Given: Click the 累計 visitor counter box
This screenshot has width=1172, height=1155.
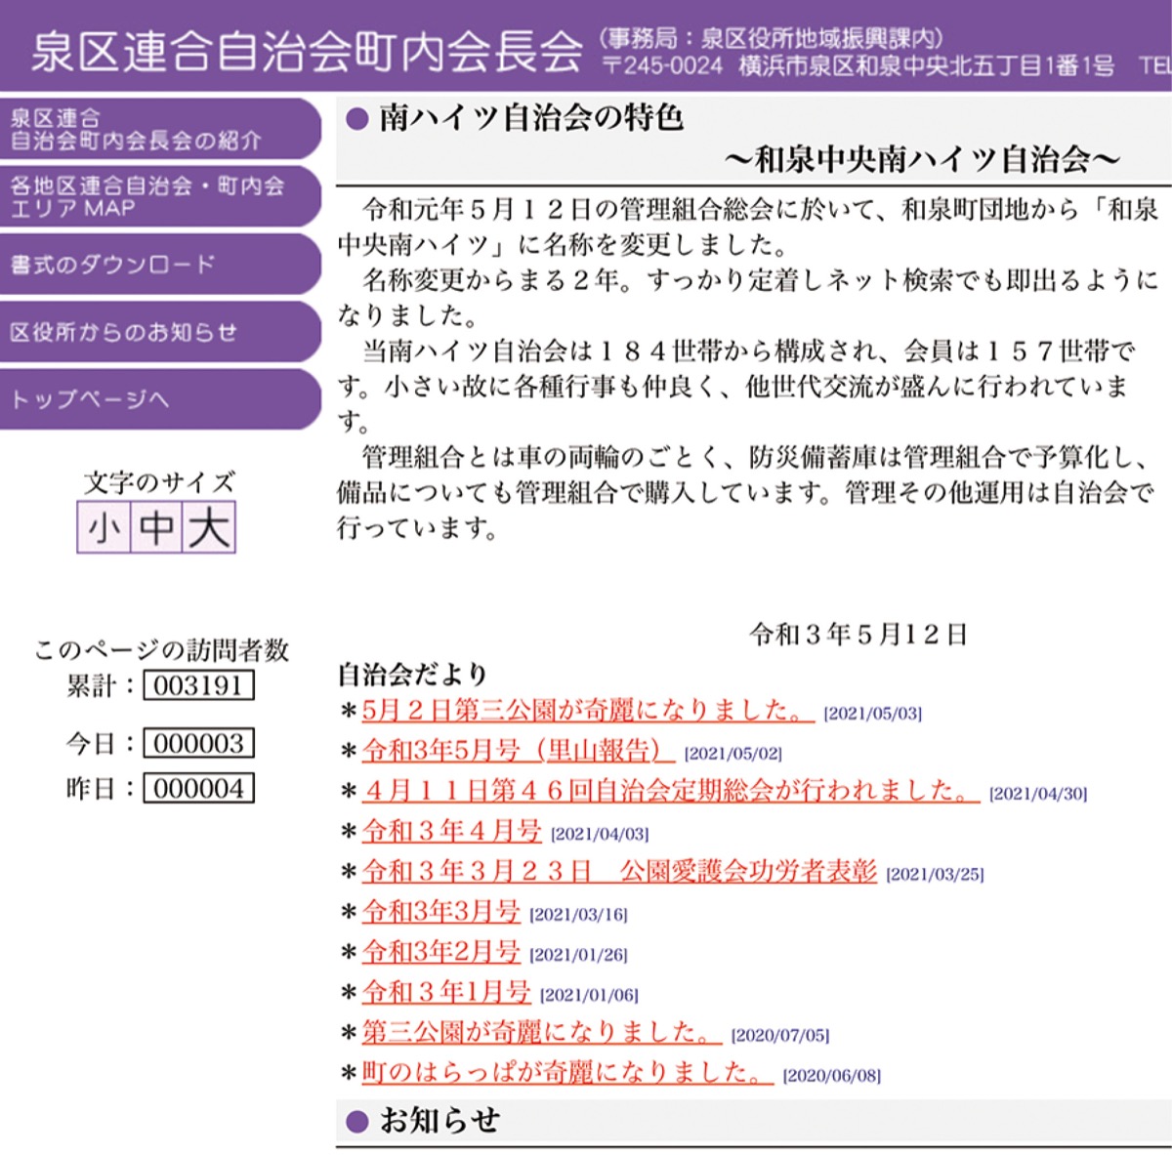Looking at the screenshot, I should 198,685.
